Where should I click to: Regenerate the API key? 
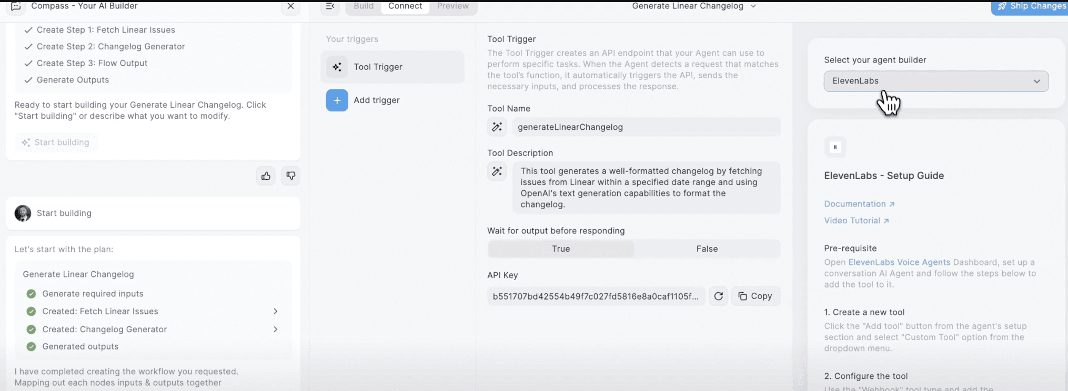click(719, 296)
